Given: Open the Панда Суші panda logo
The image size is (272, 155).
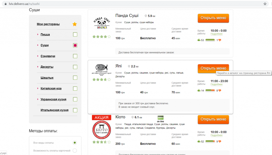Looking at the screenshot, I should [102, 23].
